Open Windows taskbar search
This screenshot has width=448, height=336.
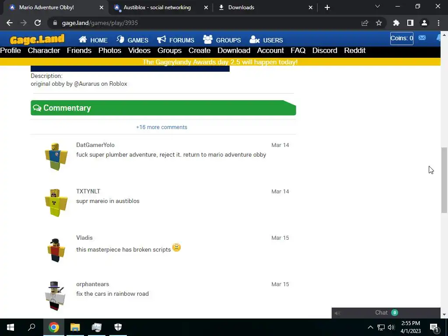coord(31,327)
